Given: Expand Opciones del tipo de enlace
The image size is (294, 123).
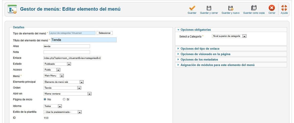Looking at the screenshot, I should coord(231,49).
